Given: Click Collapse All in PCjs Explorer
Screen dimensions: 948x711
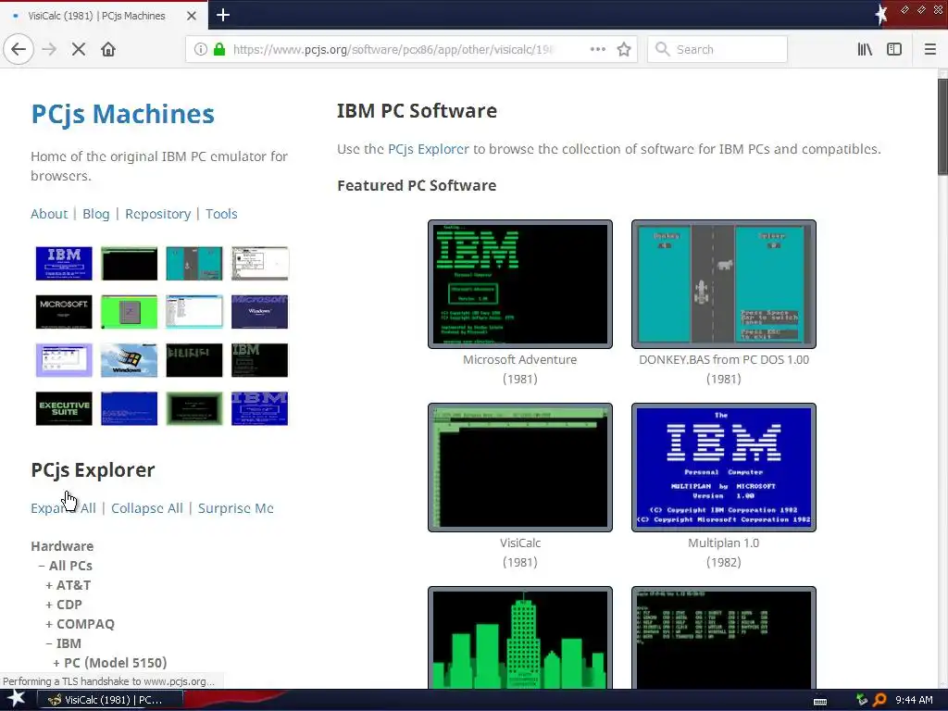Looking at the screenshot, I should point(147,508).
